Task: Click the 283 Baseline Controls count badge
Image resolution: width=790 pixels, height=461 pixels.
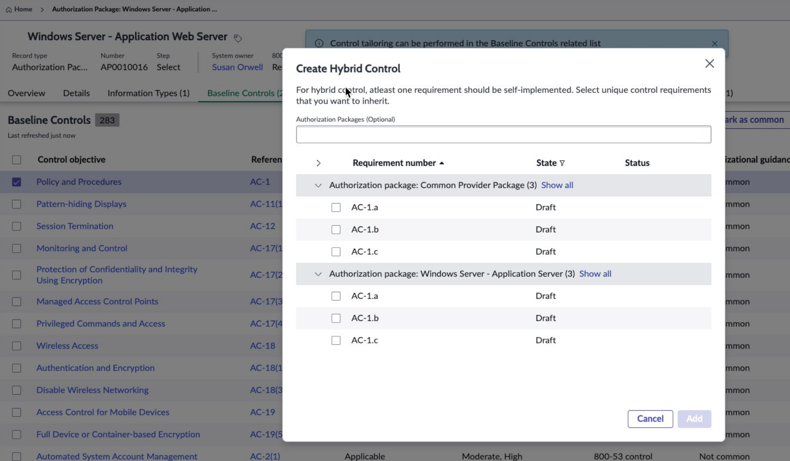Action: 107,120
